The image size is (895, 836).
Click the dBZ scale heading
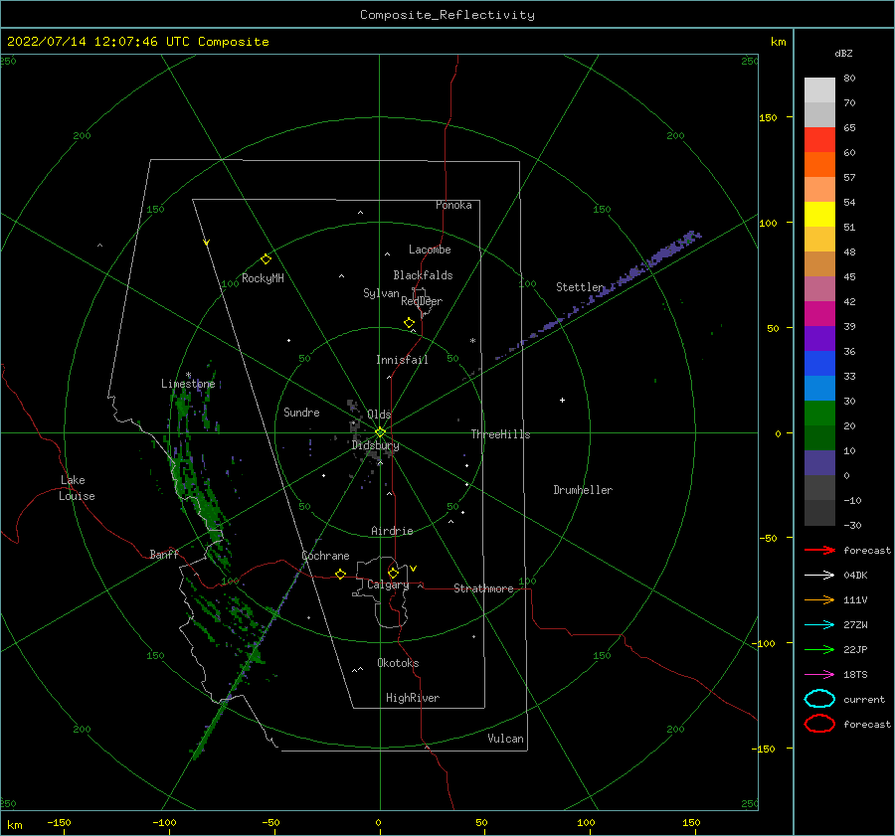click(x=843, y=53)
